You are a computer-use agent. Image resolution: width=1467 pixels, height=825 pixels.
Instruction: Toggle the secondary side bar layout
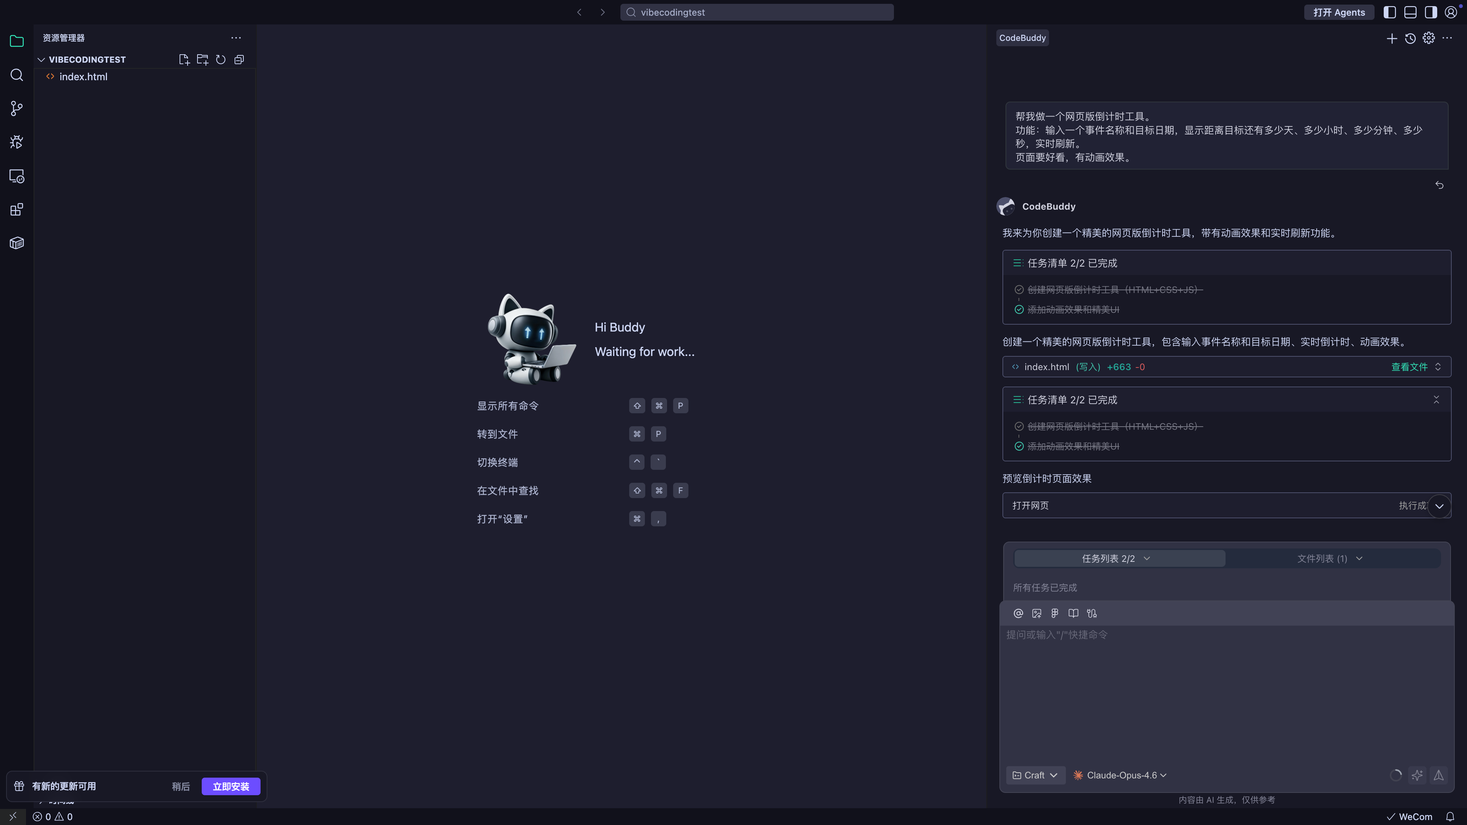[1431, 12]
